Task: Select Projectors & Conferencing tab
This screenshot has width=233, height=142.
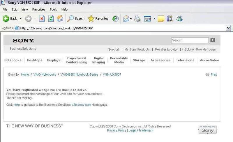Action: coord(77,60)
